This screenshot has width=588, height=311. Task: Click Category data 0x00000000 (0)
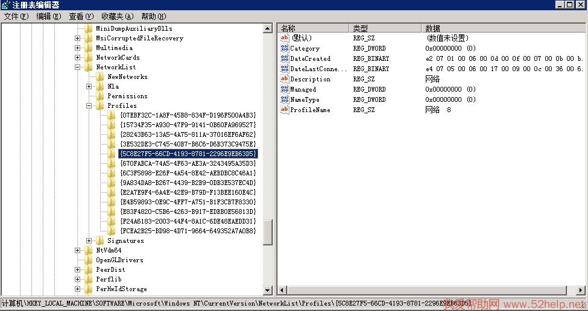coord(450,48)
